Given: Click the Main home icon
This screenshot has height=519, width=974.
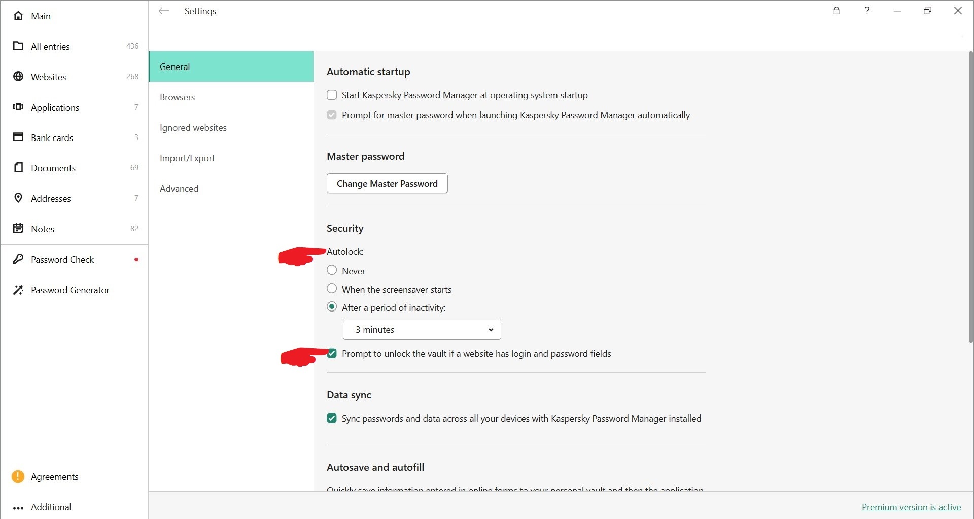Looking at the screenshot, I should pos(18,16).
